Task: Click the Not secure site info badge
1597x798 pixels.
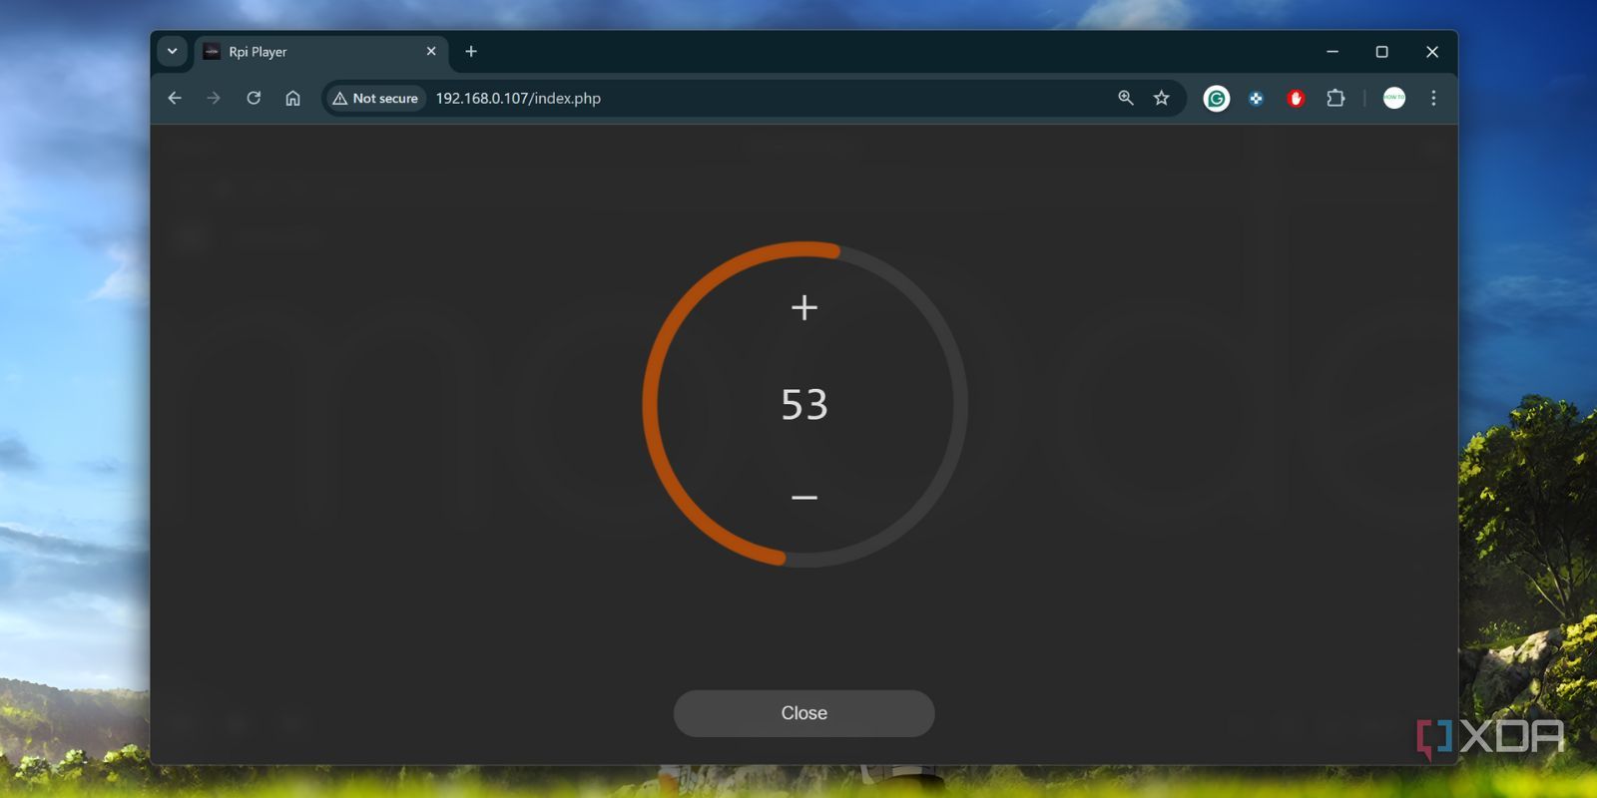Action: (x=376, y=98)
